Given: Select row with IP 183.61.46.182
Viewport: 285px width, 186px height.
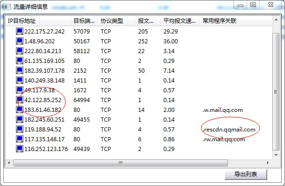Looking at the screenshot, I should click(139, 110).
